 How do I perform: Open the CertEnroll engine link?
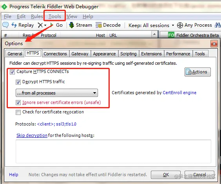[179, 93]
